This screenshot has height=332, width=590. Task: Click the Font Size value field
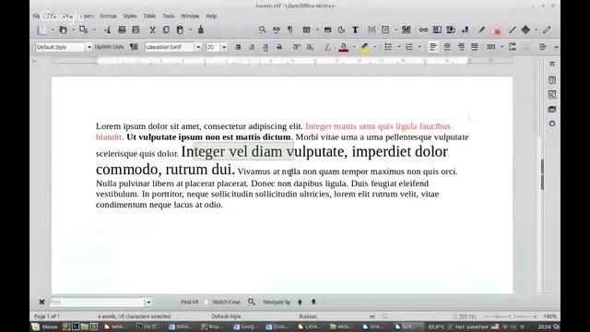213,47
